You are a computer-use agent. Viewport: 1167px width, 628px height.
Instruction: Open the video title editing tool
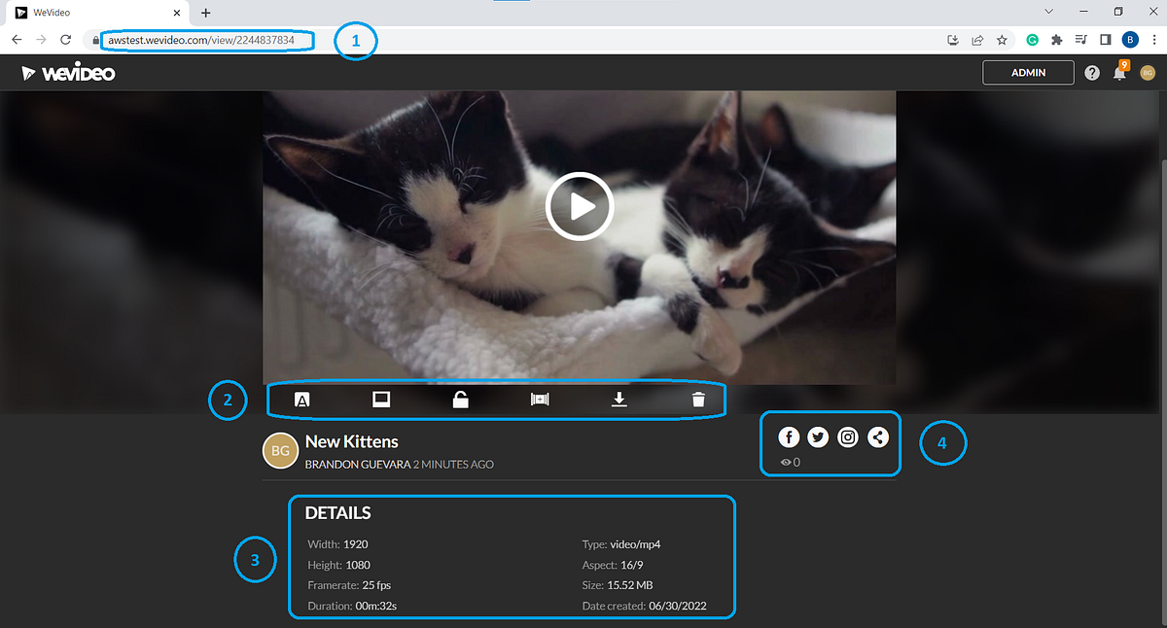pos(302,399)
